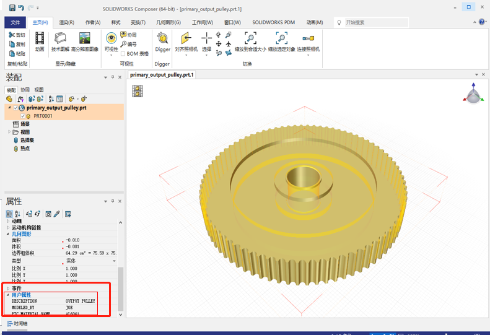Open the 装配 panel options dropdown arrow
The height and width of the screenshot is (335, 490).
point(106,77)
